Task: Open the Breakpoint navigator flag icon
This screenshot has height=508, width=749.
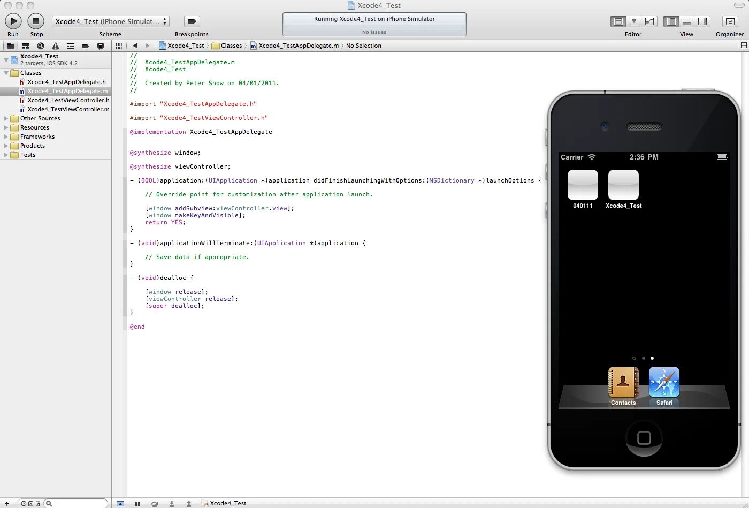Action: tap(85, 46)
